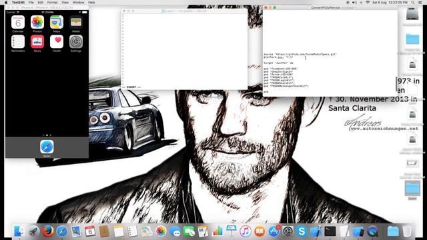The height and width of the screenshot is (240, 427).
Task: Open Terminal from the Dock
Action: click(x=330, y=231)
